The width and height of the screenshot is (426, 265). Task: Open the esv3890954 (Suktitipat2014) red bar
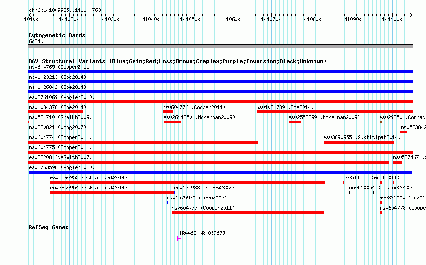[112, 192]
